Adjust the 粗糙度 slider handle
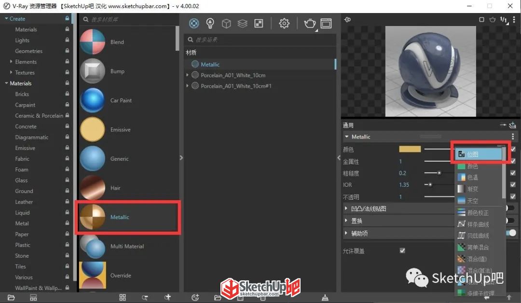 (x=439, y=173)
